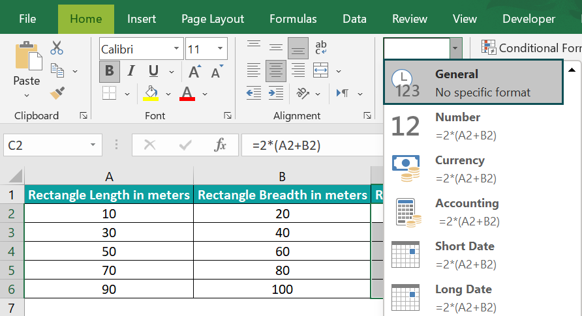Open the Orientation dropdown arrow
582x316 pixels.
318,94
